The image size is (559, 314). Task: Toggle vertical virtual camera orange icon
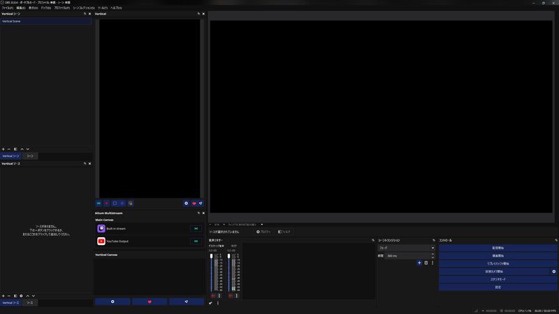point(131,203)
